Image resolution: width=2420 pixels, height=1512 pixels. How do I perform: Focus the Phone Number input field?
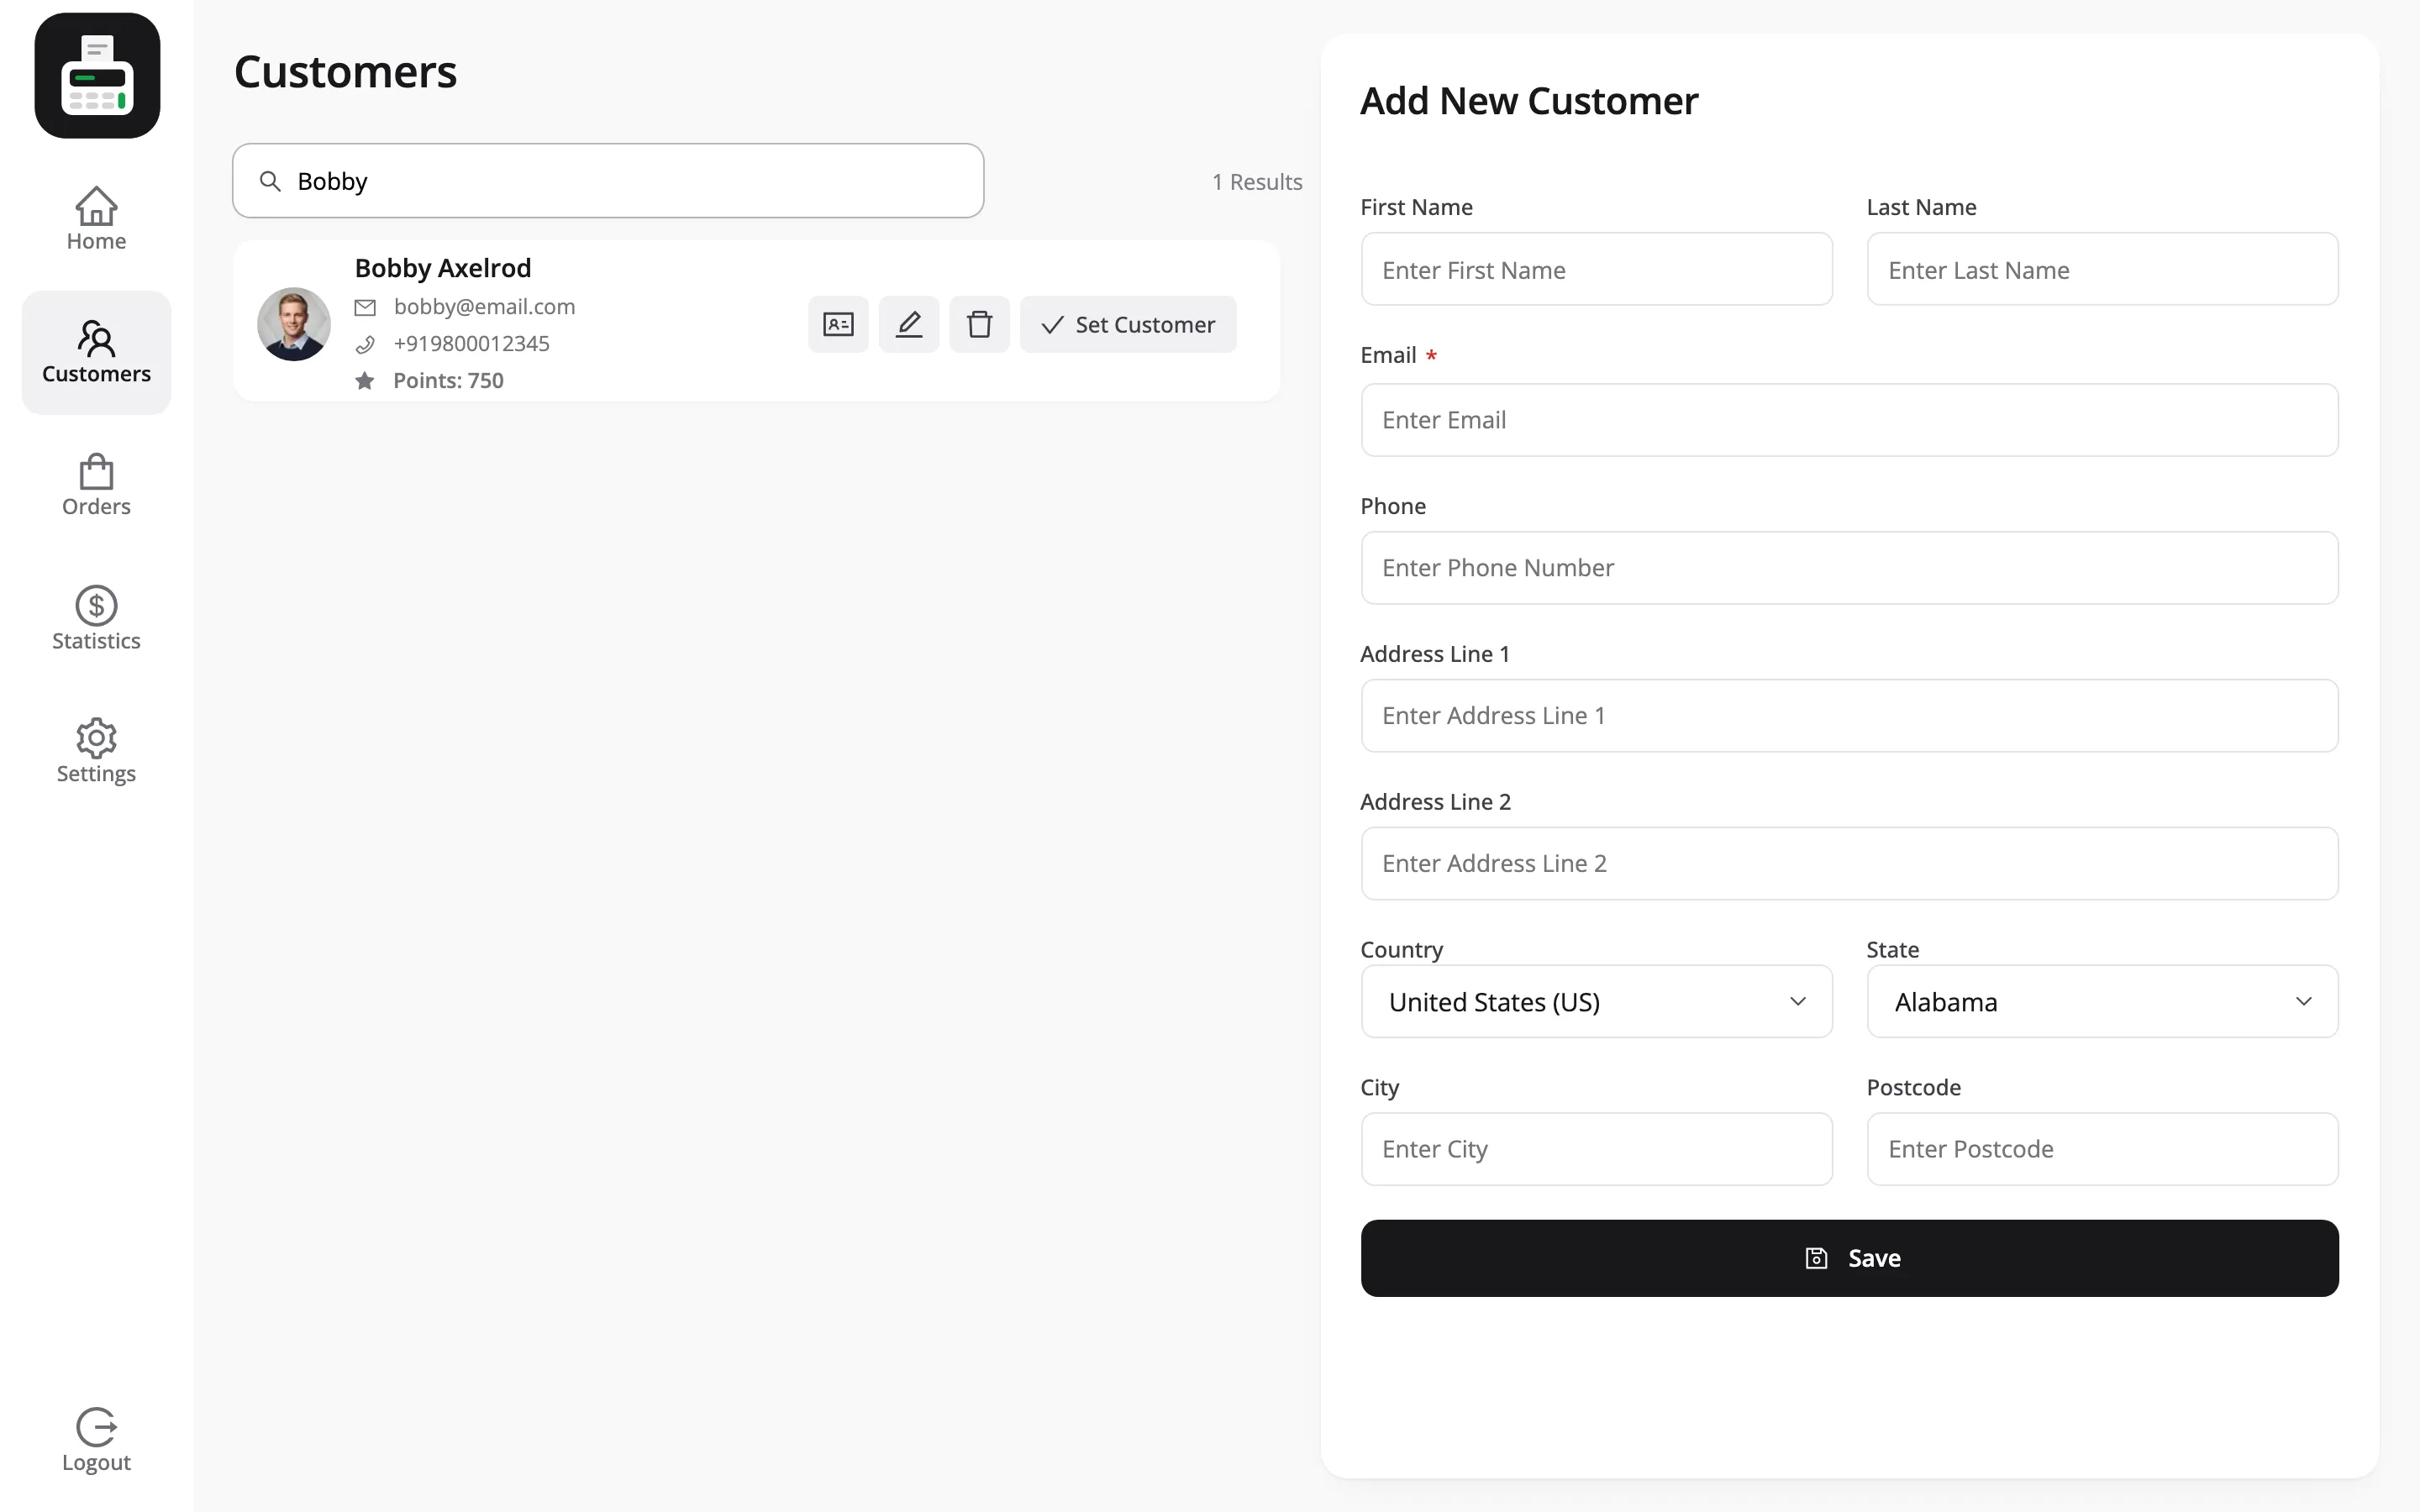coord(1849,568)
